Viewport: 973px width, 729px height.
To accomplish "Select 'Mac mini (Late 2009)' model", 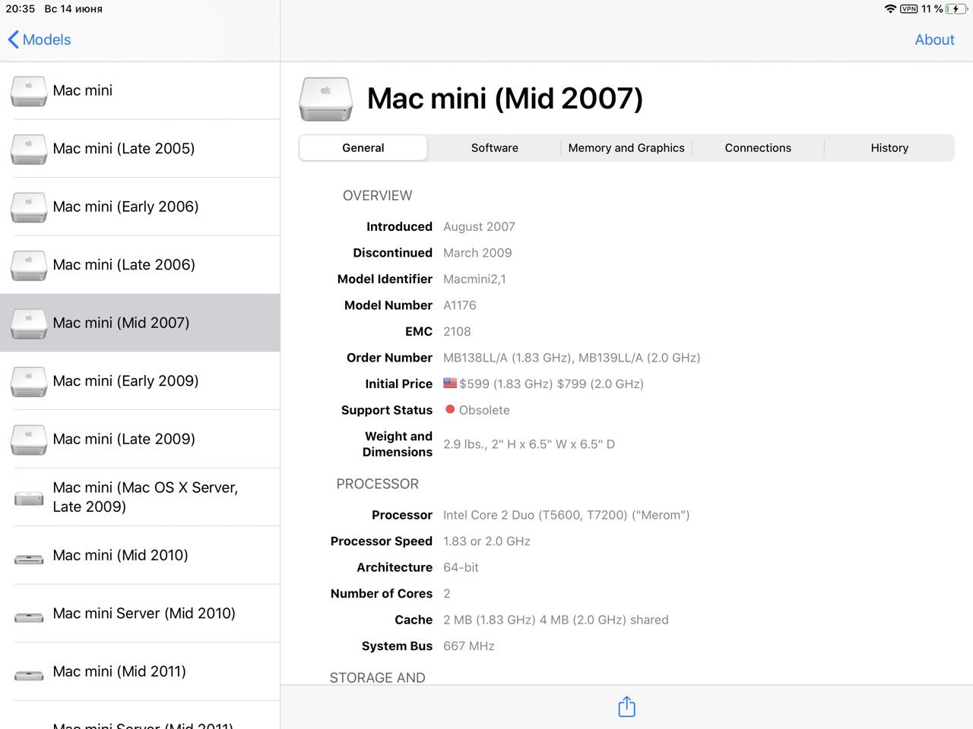I will point(140,439).
